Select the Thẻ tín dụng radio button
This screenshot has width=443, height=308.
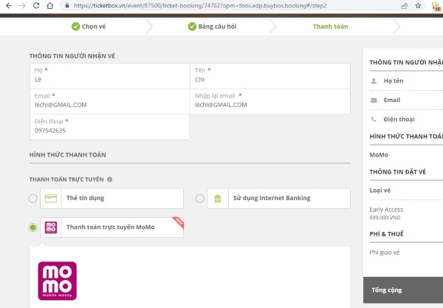point(32,198)
